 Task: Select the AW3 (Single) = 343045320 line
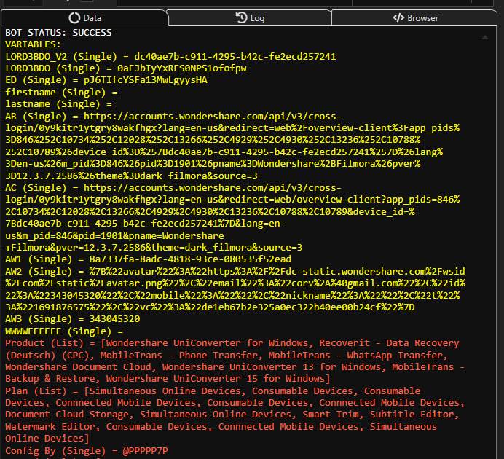[73, 319]
